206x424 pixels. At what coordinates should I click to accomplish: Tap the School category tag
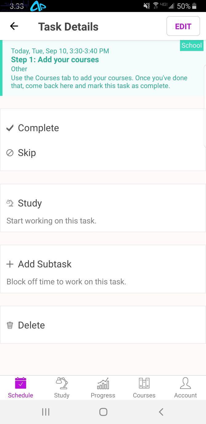192,46
